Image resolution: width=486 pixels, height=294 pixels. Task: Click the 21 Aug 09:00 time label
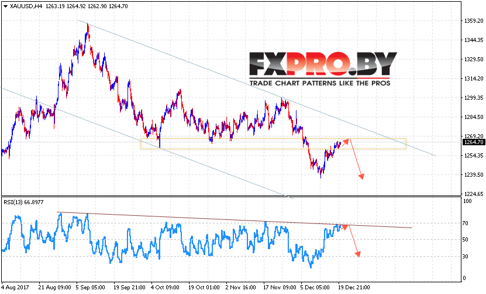tap(54, 287)
